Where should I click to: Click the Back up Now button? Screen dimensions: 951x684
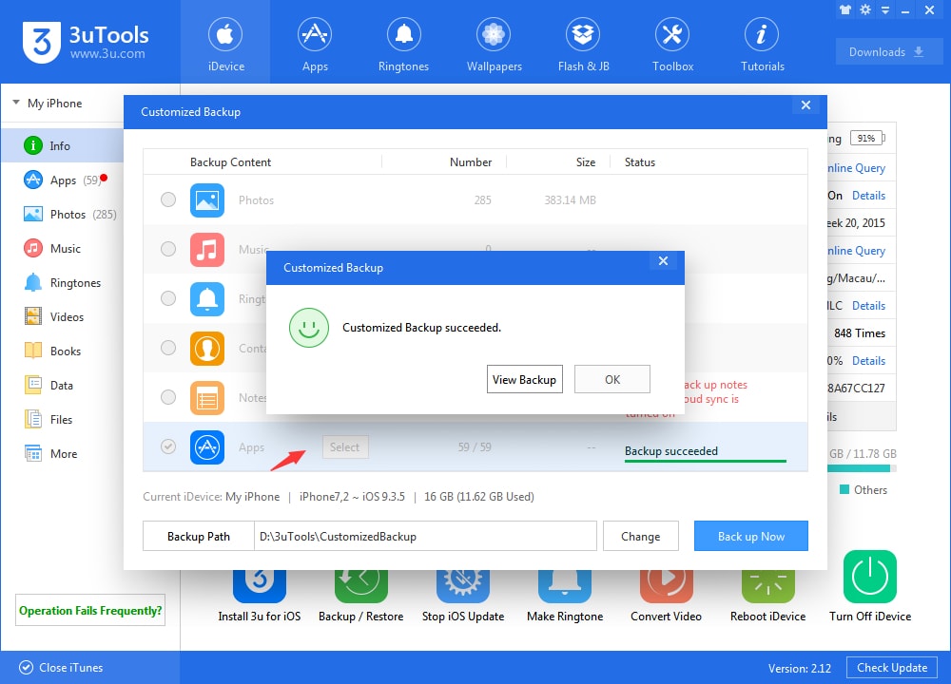coord(751,536)
